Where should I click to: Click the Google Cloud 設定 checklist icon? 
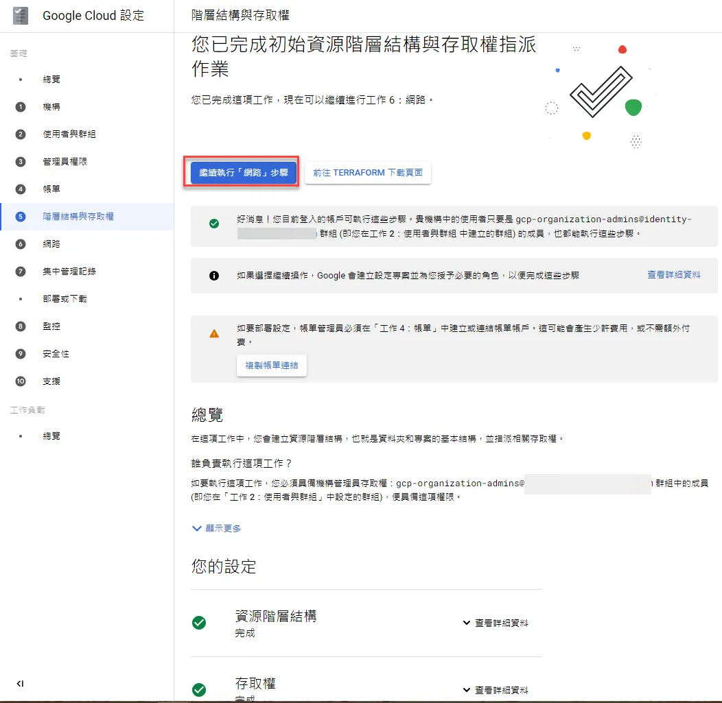click(21, 16)
